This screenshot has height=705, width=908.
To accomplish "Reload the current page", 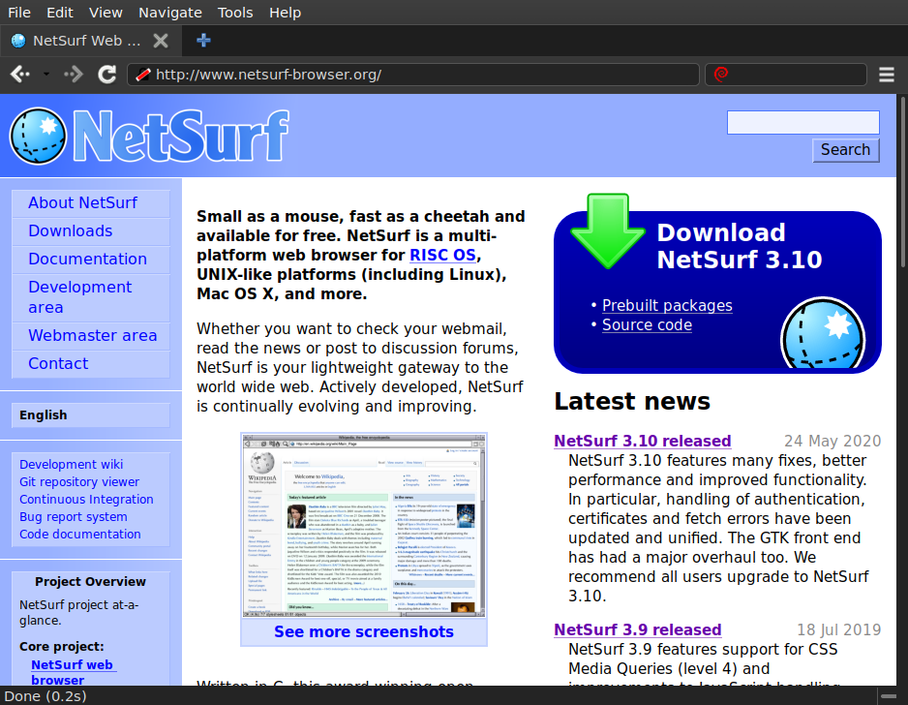I will point(107,75).
